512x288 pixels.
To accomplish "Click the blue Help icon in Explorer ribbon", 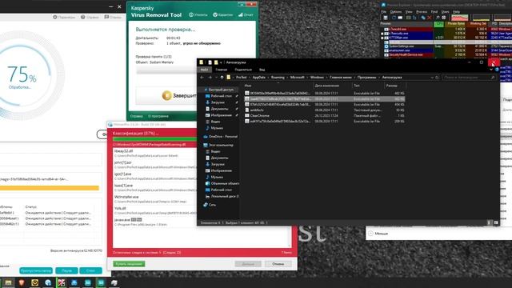I will pos(497,70).
